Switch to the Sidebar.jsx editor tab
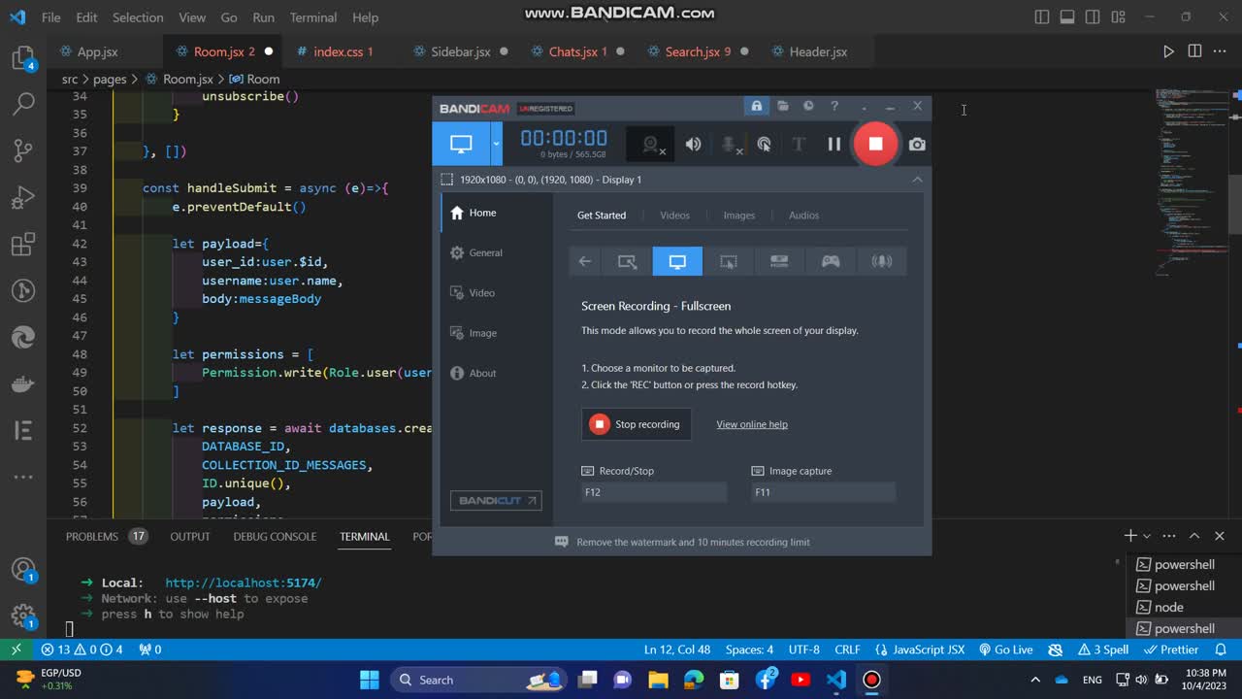Viewport: 1242px width, 699px height. (460, 51)
